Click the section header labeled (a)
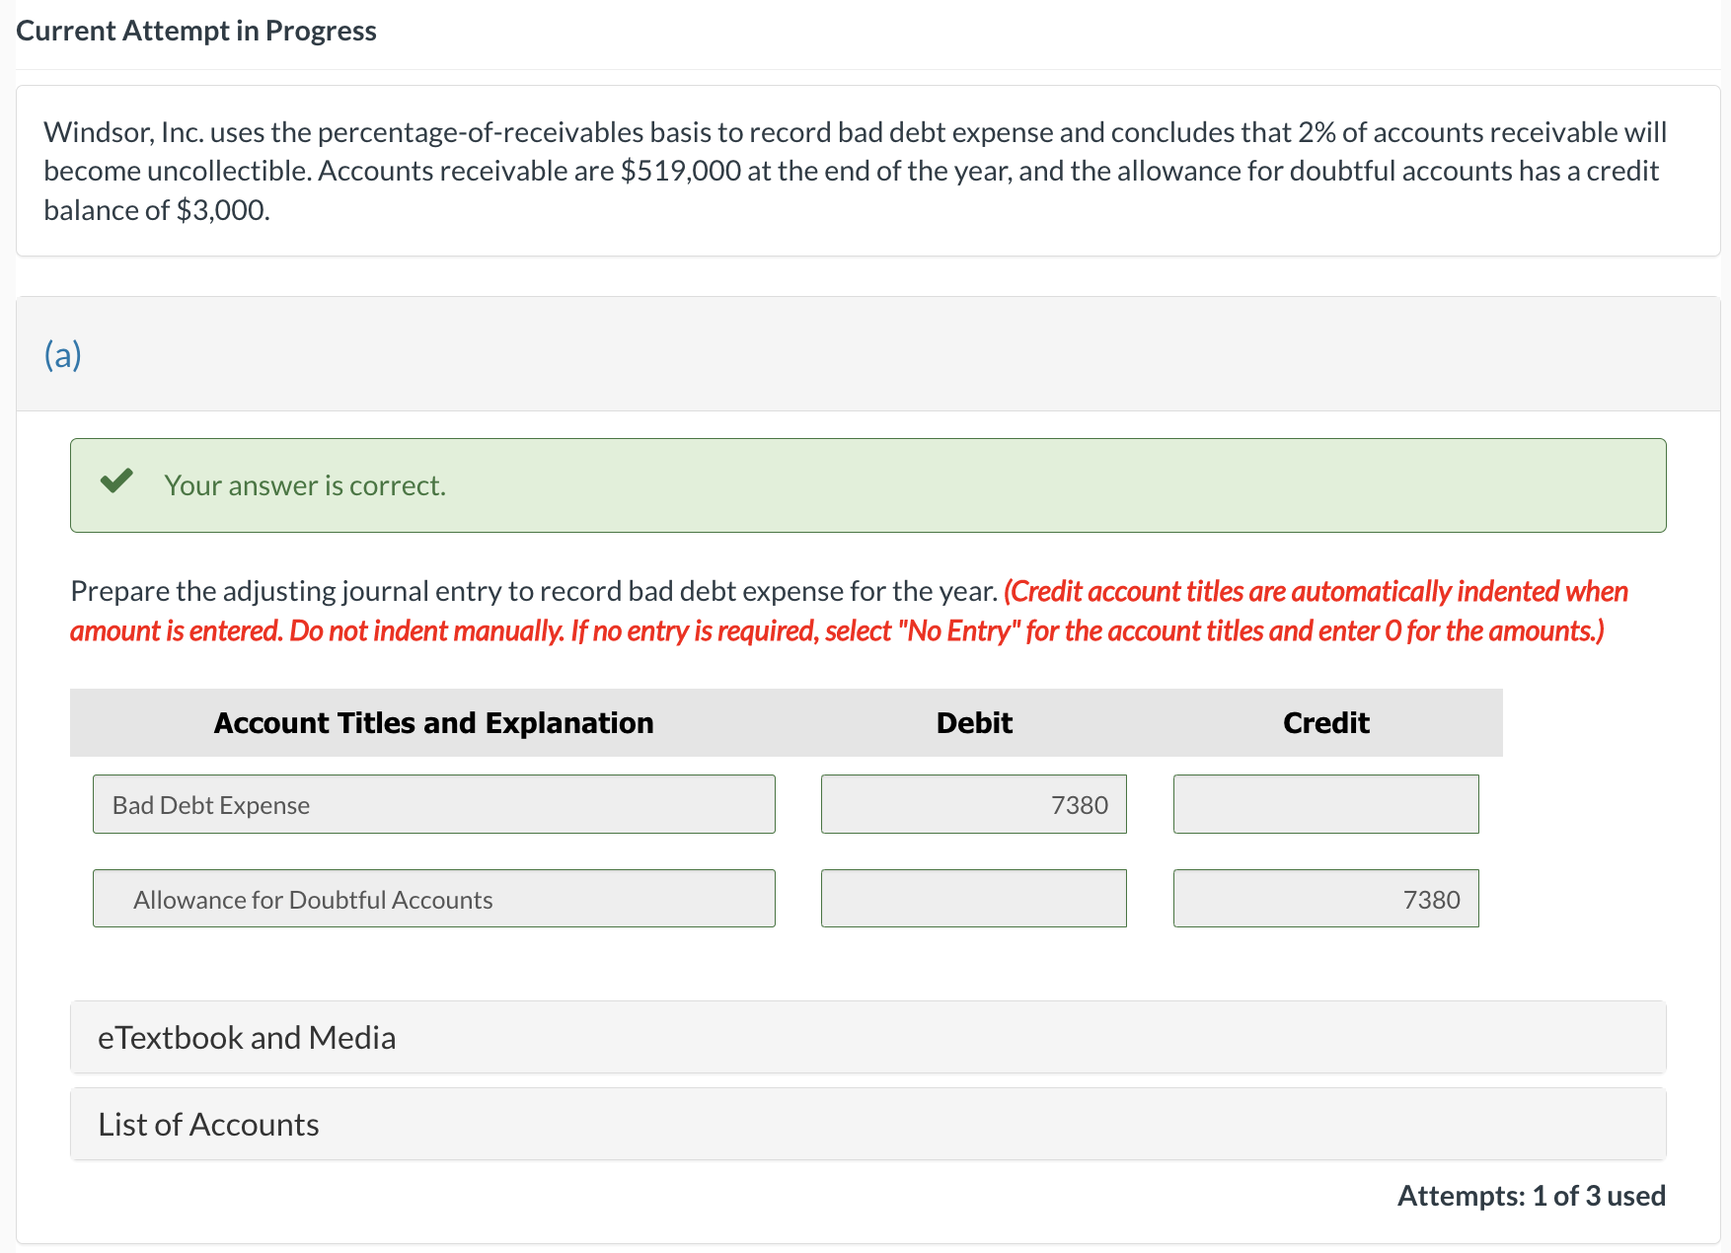1731x1253 pixels. coord(62,354)
